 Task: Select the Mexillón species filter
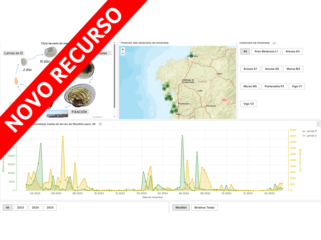[x=181, y=208]
